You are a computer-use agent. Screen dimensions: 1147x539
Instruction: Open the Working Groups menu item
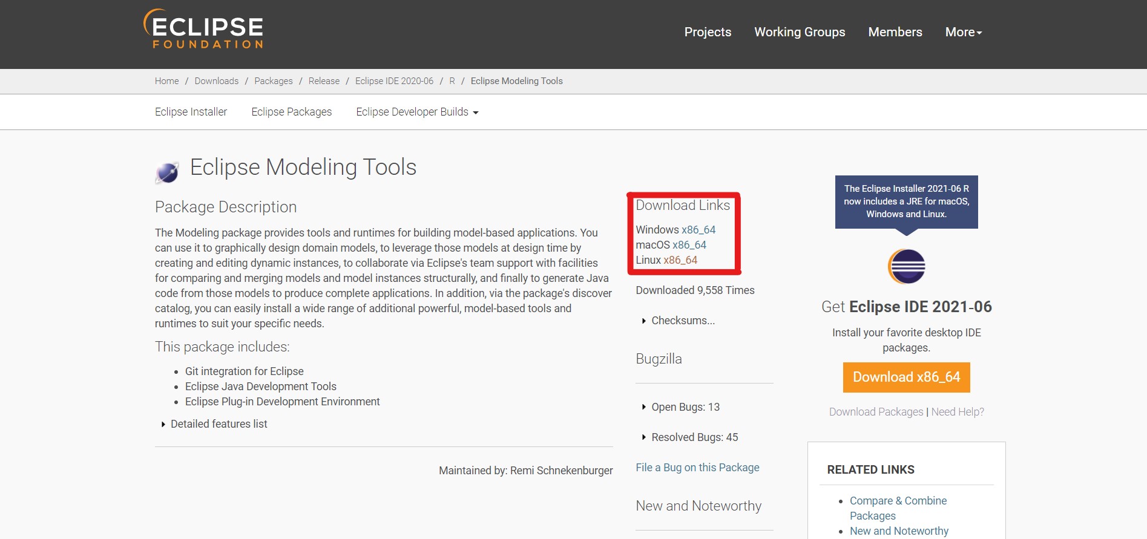pos(800,32)
